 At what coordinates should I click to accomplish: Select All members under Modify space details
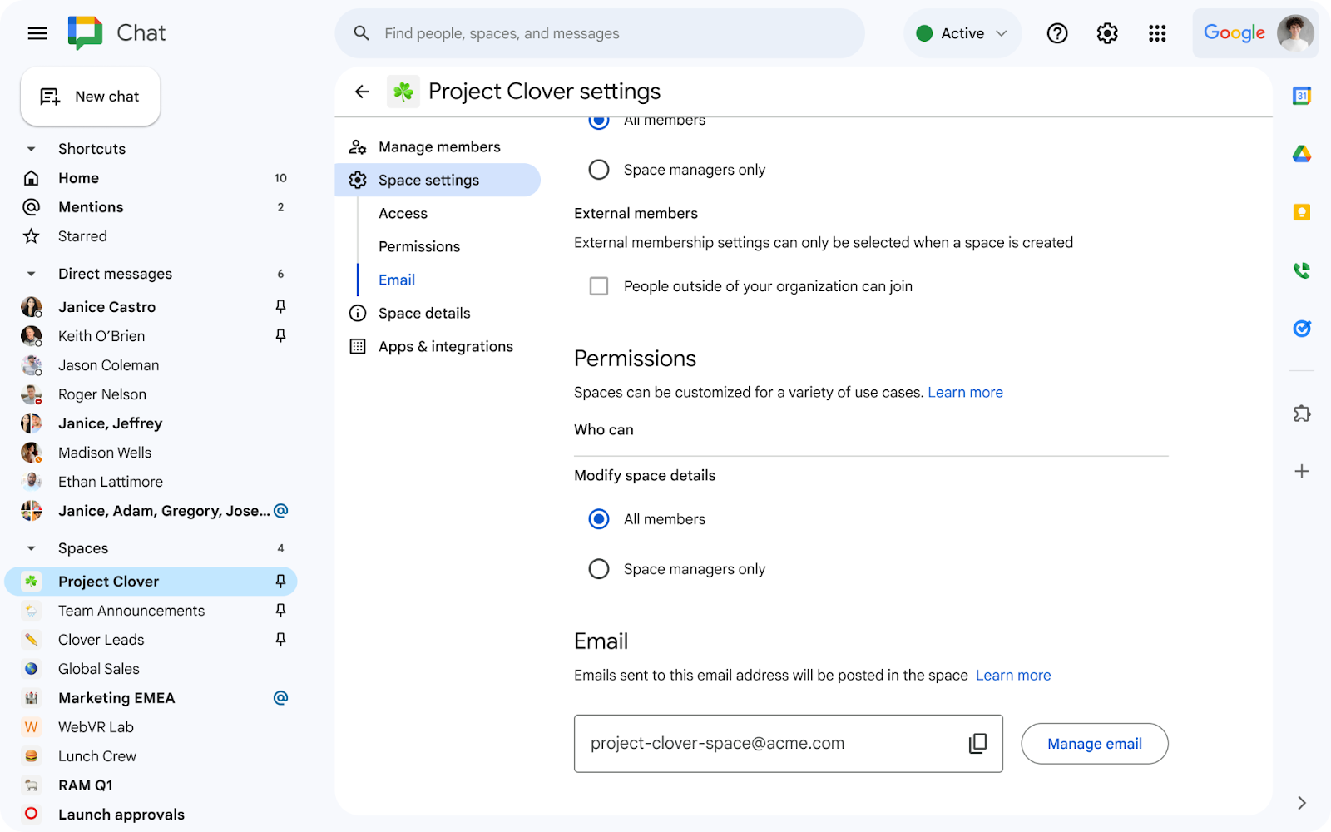point(599,519)
